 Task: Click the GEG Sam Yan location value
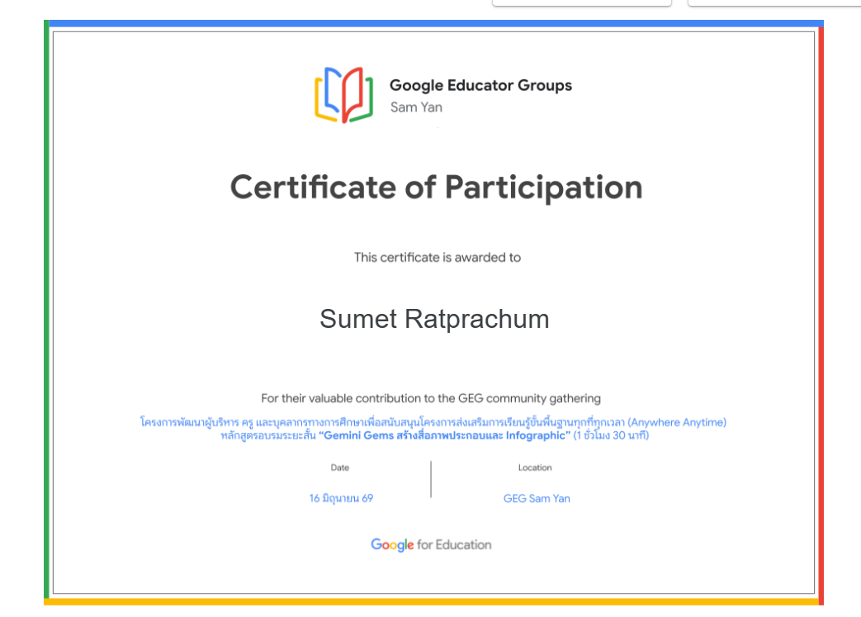(537, 498)
